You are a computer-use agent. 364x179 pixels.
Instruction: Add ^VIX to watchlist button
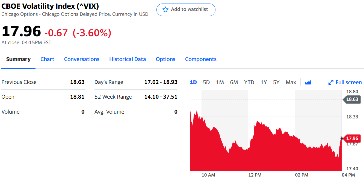click(186, 10)
